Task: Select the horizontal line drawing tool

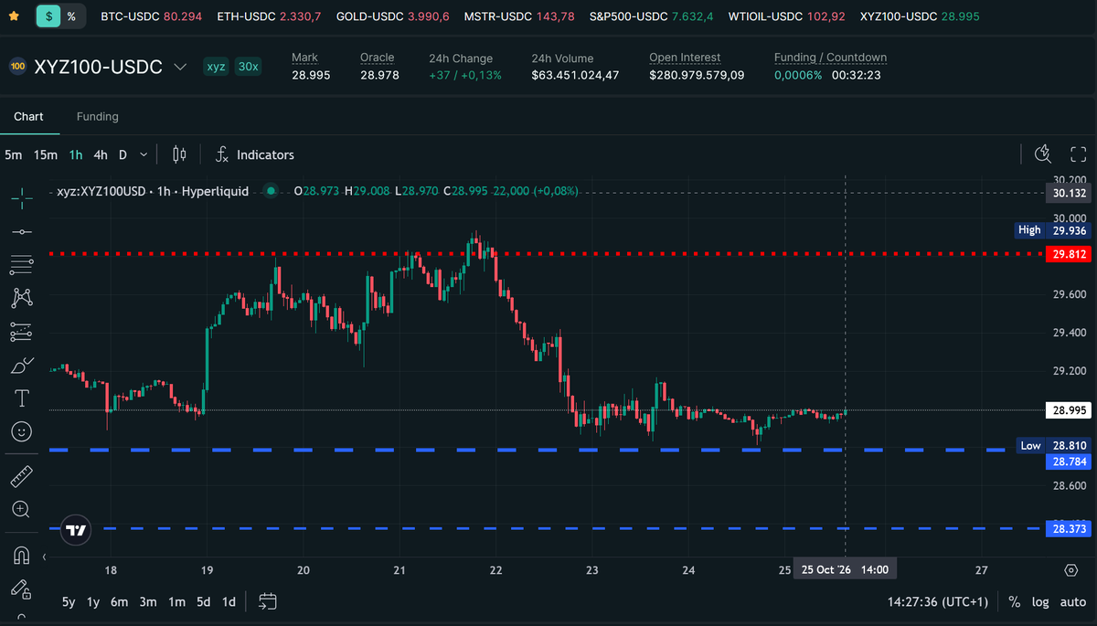Action: coord(22,232)
